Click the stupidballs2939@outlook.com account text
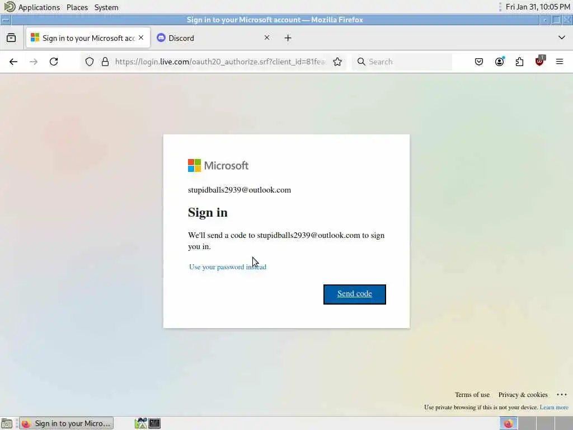573x430 pixels. [239, 190]
